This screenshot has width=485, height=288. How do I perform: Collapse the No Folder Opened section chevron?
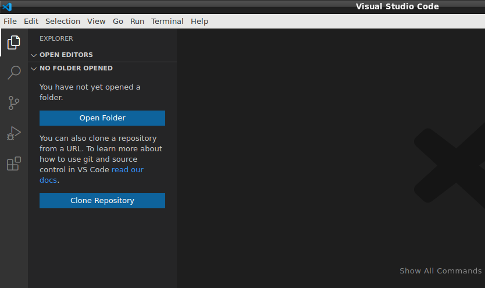[34, 69]
